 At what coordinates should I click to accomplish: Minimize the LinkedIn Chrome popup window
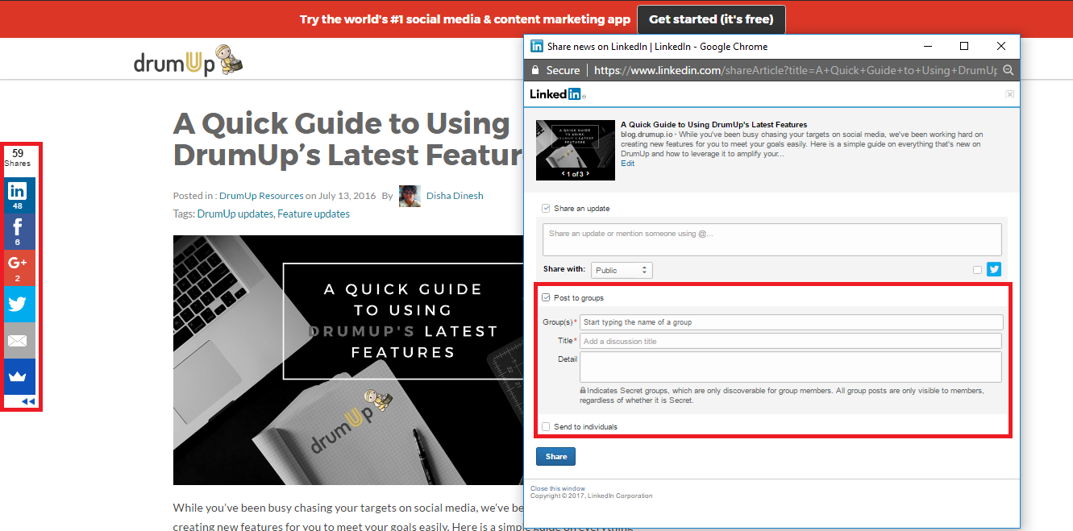coord(927,47)
